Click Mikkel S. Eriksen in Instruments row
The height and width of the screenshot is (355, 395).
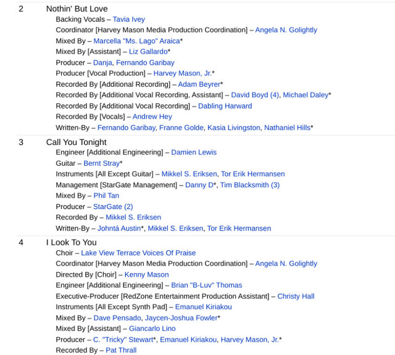(x=189, y=174)
